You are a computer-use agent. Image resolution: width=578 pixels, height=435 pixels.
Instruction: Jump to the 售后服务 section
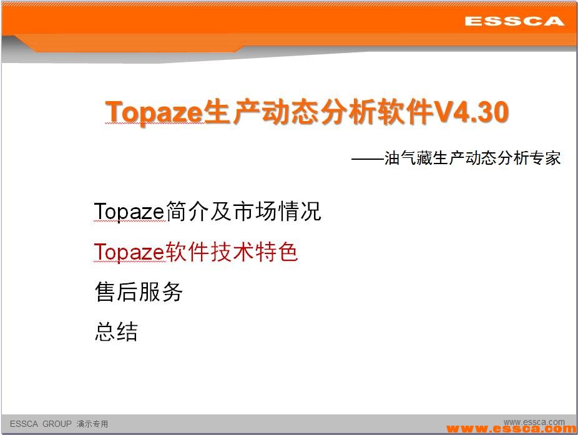pyautogui.click(x=138, y=291)
